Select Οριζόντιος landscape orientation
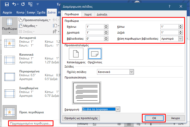The width and height of the screenshot is (190, 127). click(x=95, y=54)
